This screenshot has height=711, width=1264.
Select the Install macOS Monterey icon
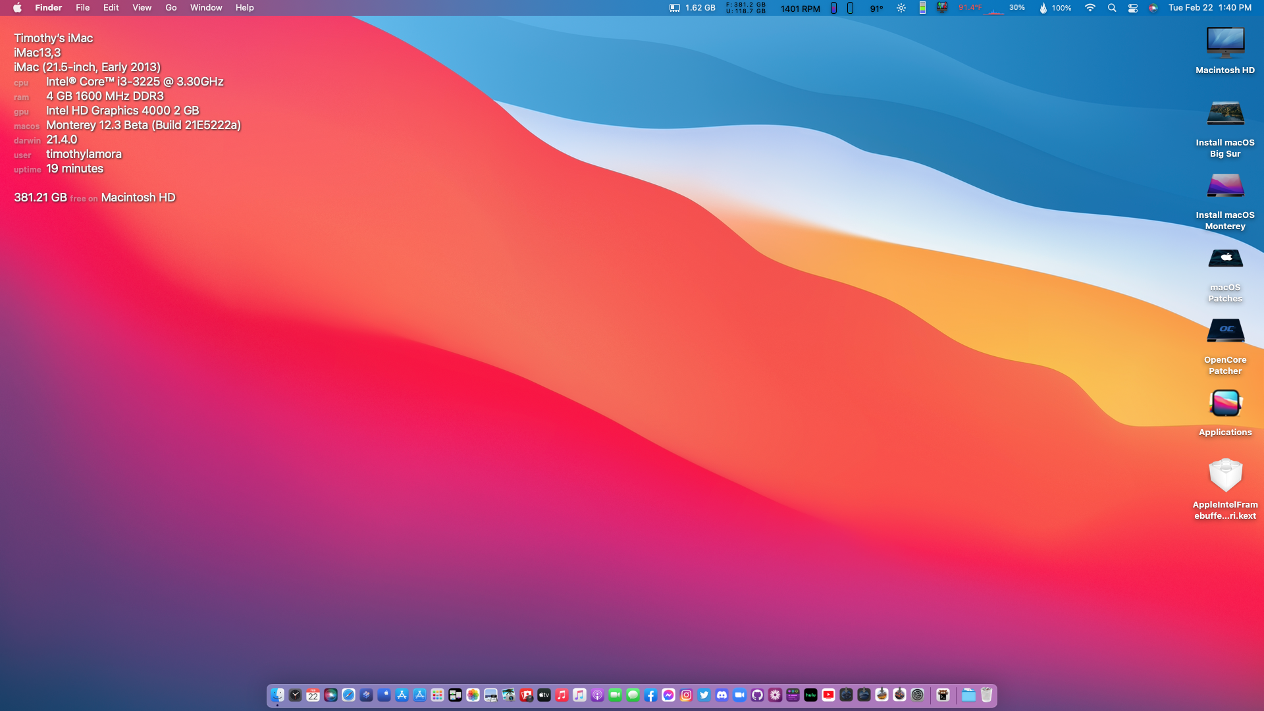1225,186
